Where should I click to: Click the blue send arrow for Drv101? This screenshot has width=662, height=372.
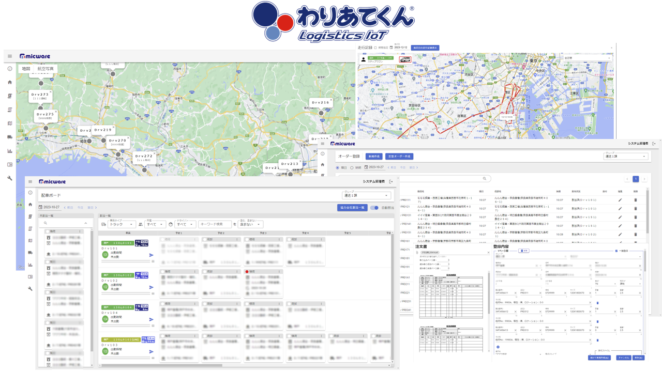[151, 255]
